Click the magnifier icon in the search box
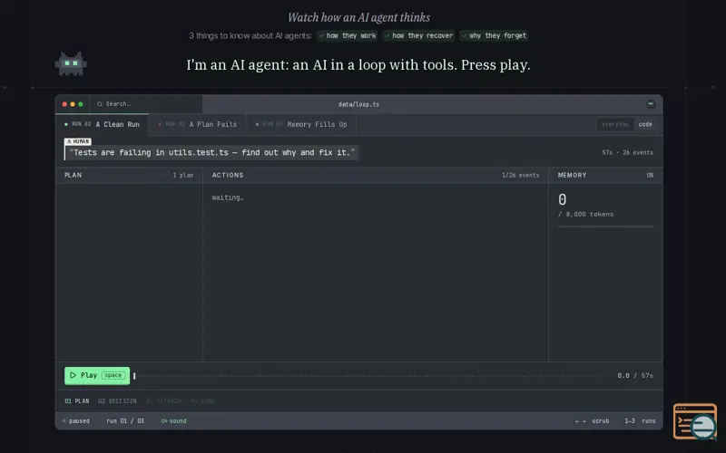Image resolution: width=726 pixels, height=453 pixels. click(100, 104)
